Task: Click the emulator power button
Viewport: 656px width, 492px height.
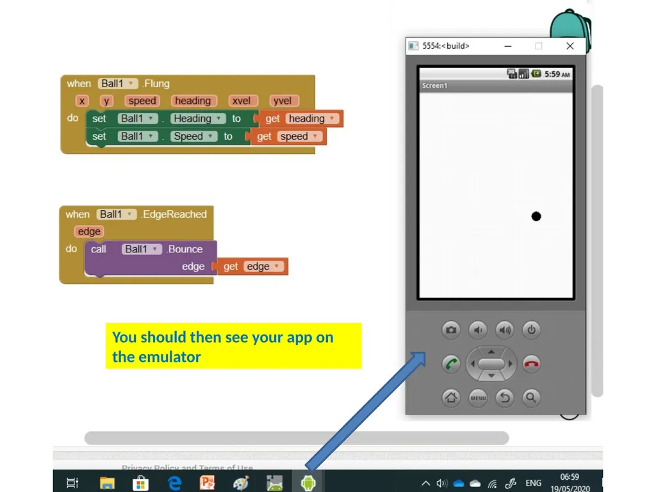Action: coord(531,330)
